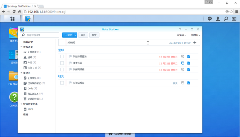The height and width of the screenshot is (137, 240).
Task: Select 過期 in the to-do list sidebar
Action: tap(30, 57)
